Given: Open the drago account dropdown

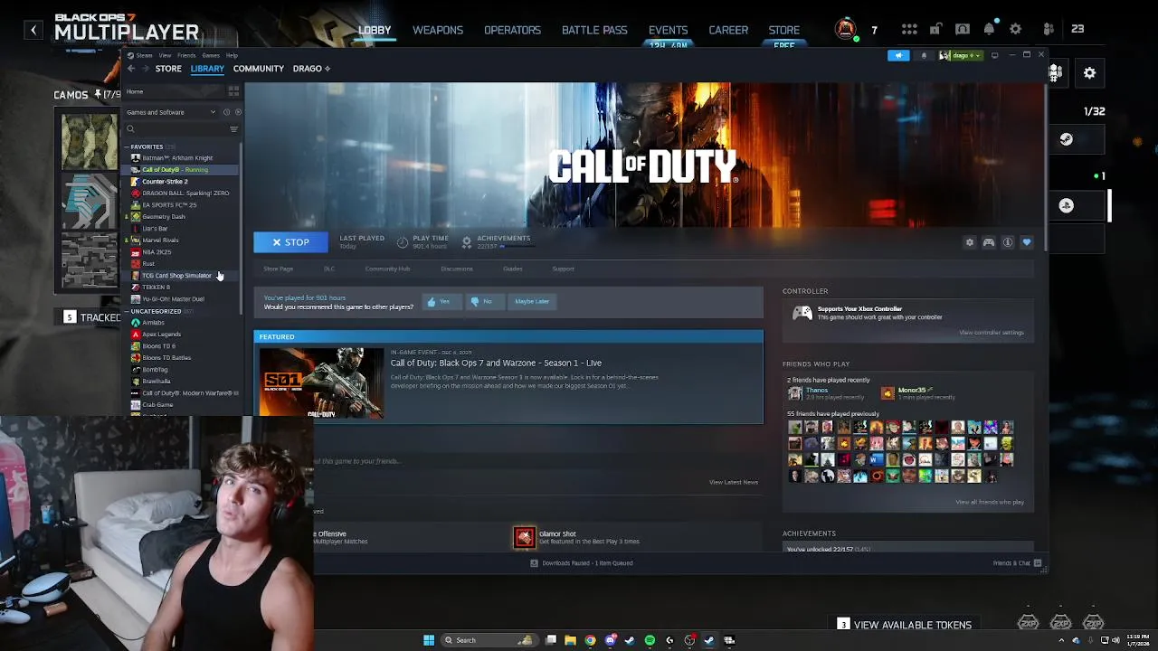Looking at the screenshot, I should (961, 55).
